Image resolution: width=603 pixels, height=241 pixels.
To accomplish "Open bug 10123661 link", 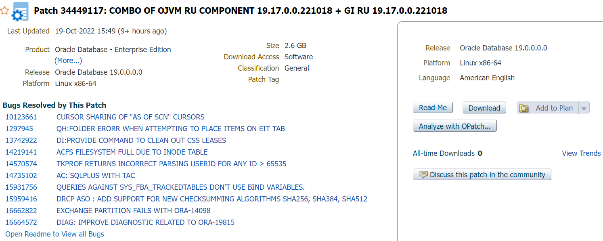I will [21, 117].
